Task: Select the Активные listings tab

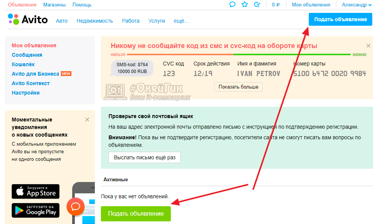Action: point(116,180)
